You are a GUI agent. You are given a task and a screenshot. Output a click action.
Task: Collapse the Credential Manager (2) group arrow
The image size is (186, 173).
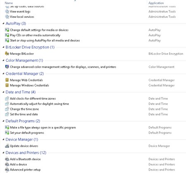coord(3,74)
